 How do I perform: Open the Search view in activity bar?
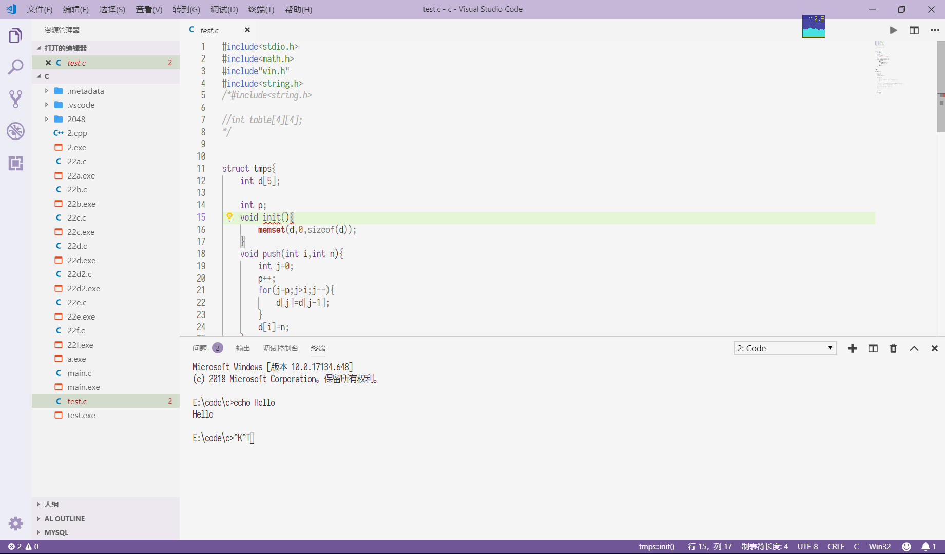(15, 67)
